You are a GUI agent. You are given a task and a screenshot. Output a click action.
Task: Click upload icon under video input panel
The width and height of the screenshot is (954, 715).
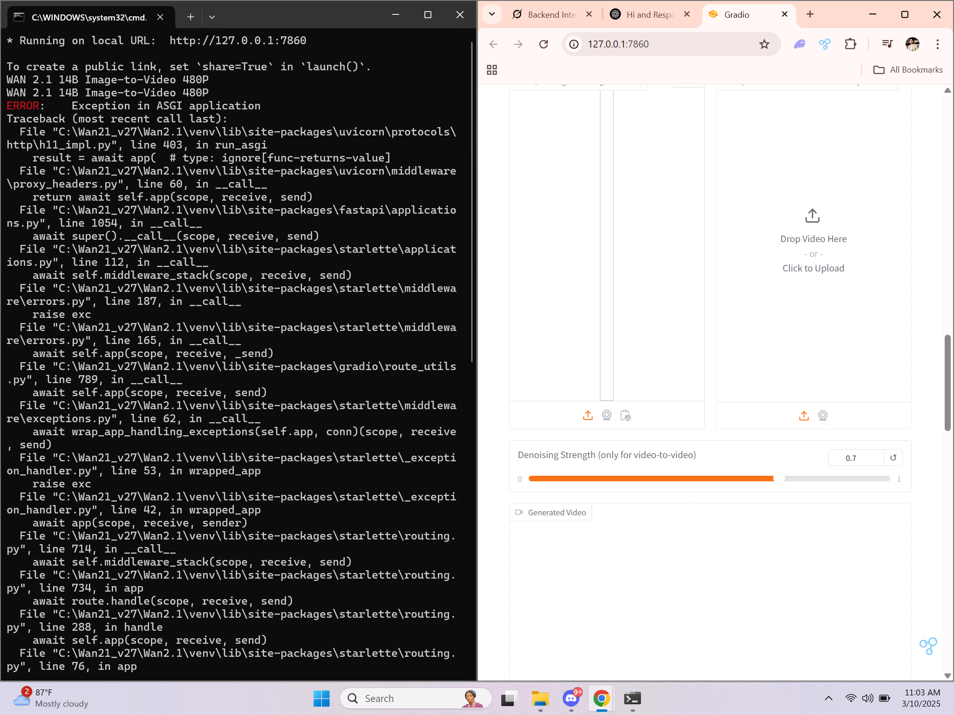coord(804,416)
